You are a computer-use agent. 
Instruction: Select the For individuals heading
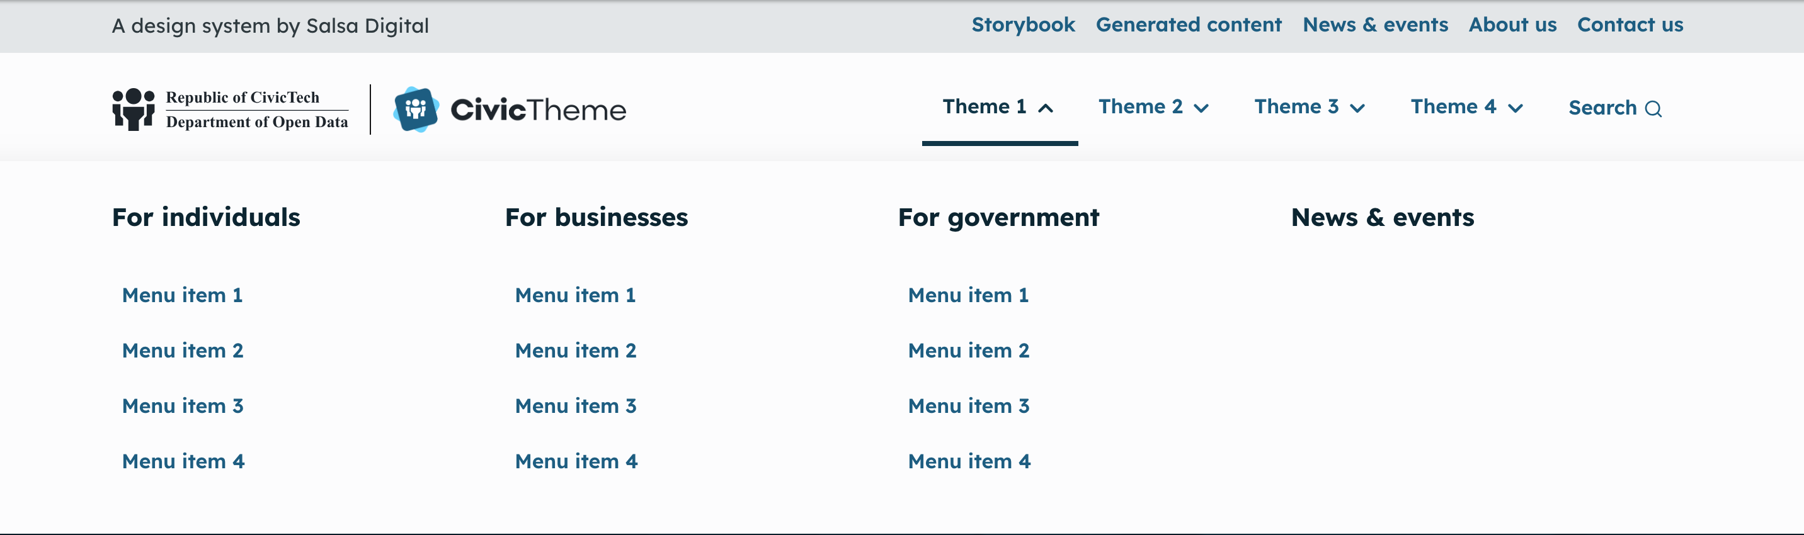[206, 218]
